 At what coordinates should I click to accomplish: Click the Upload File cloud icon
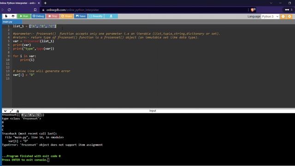pos(13,16)
